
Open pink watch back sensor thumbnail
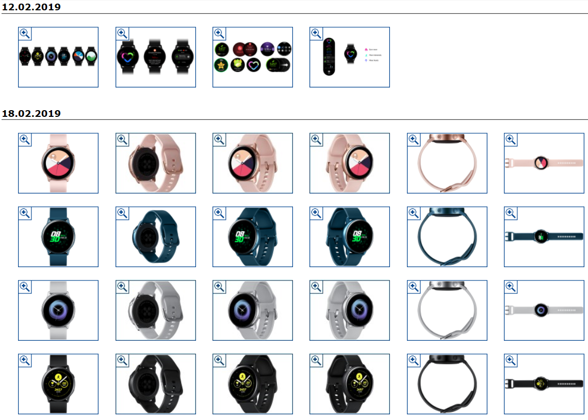tap(156, 163)
